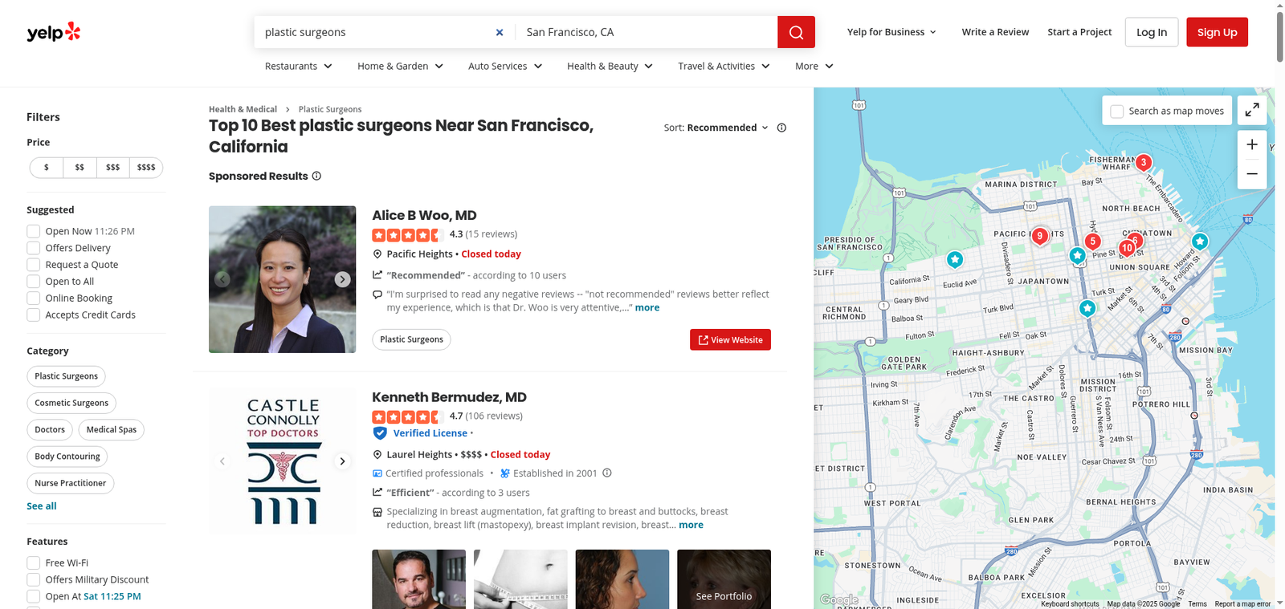Screen dimensions: 1285x609
Task: Open Kenneth Bermudez, MD listing title
Action: (449, 397)
